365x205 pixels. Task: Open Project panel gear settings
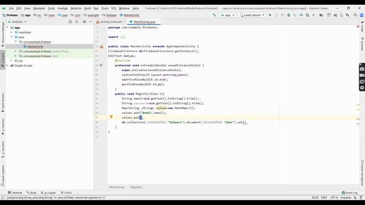pyautogui.click(x=84, y=22)
